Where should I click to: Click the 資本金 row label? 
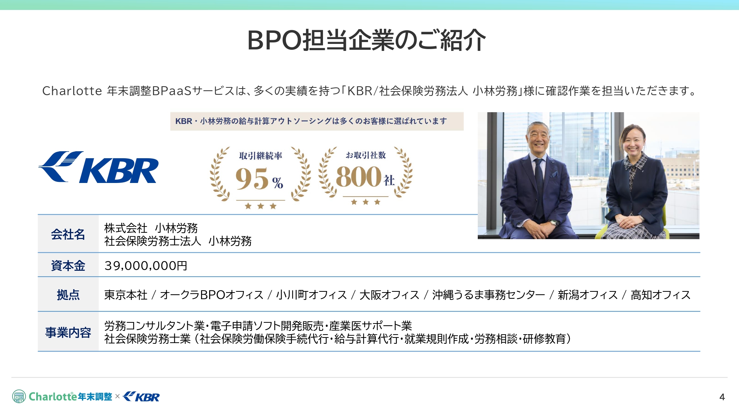pyautogui.click(x=68, y=265)
